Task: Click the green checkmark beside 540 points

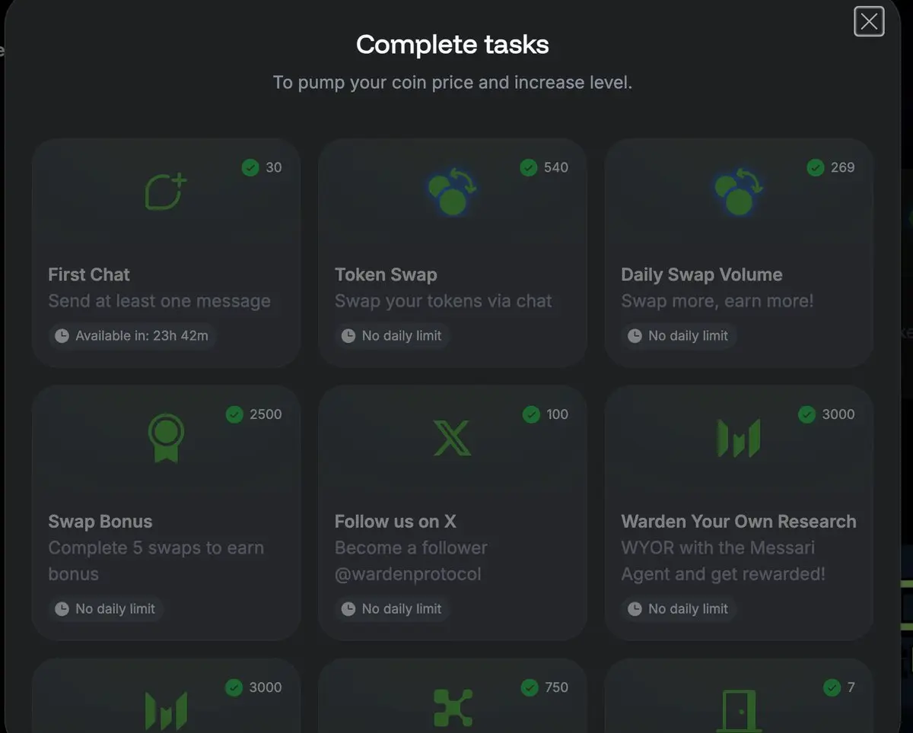Action: tap(529, 167)
